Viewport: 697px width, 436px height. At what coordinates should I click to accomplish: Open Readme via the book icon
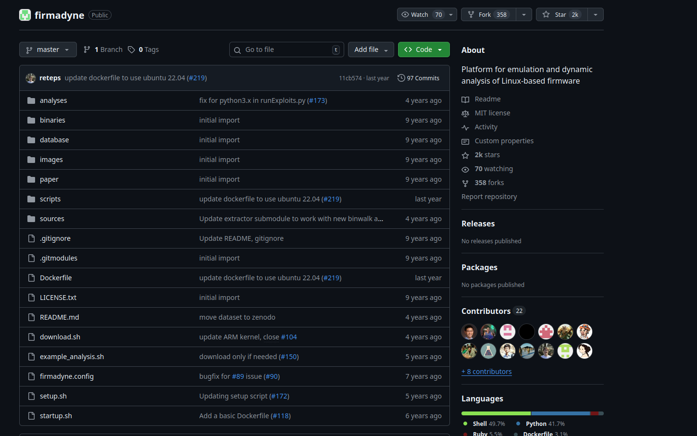(x=465, y=100)
